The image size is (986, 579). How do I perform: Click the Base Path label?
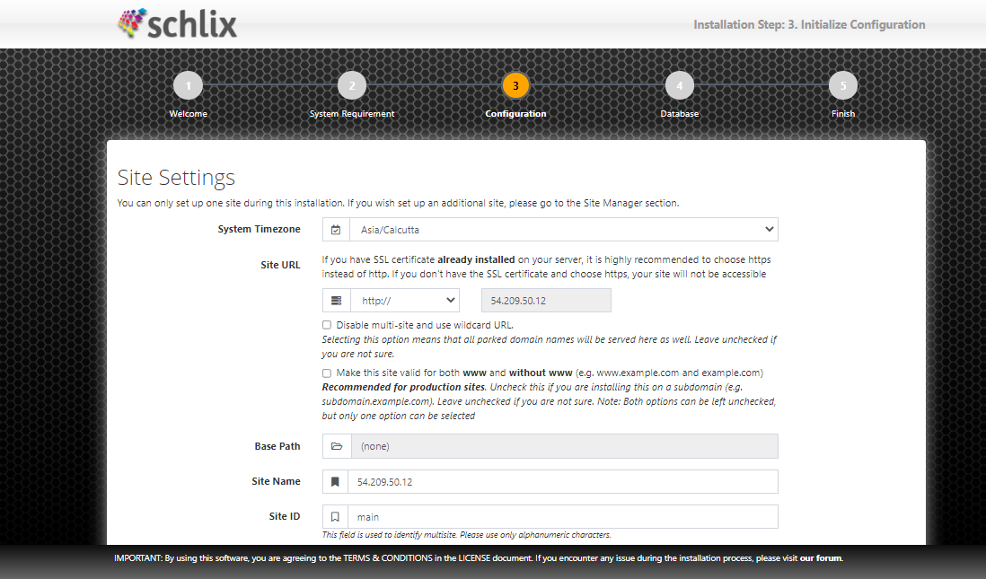277,446
